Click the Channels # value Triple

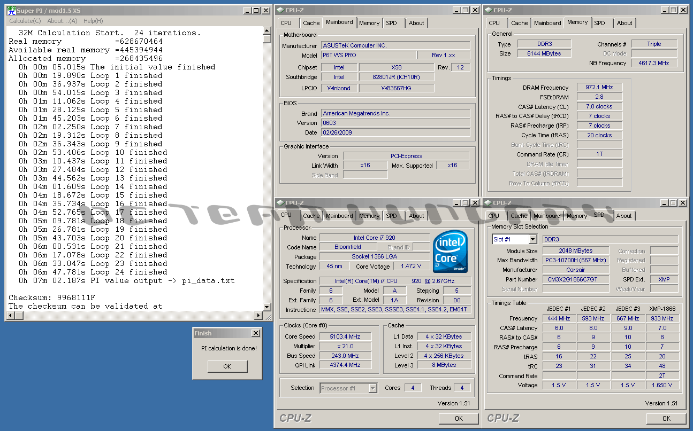point(654,44)
